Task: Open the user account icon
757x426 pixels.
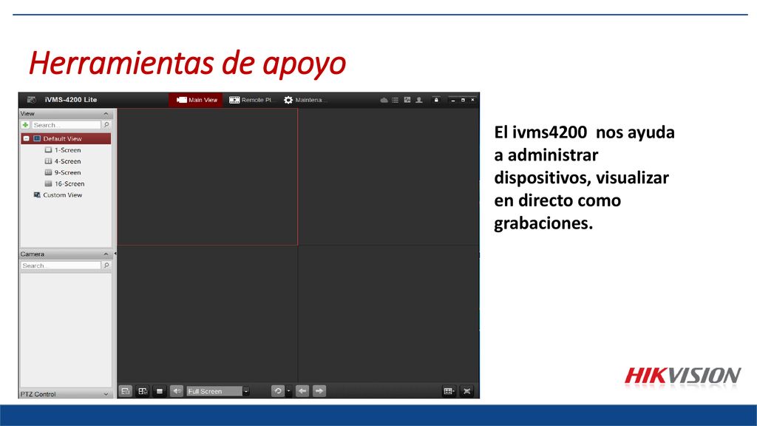Action: pyautogui.click(x=419, y=100)
